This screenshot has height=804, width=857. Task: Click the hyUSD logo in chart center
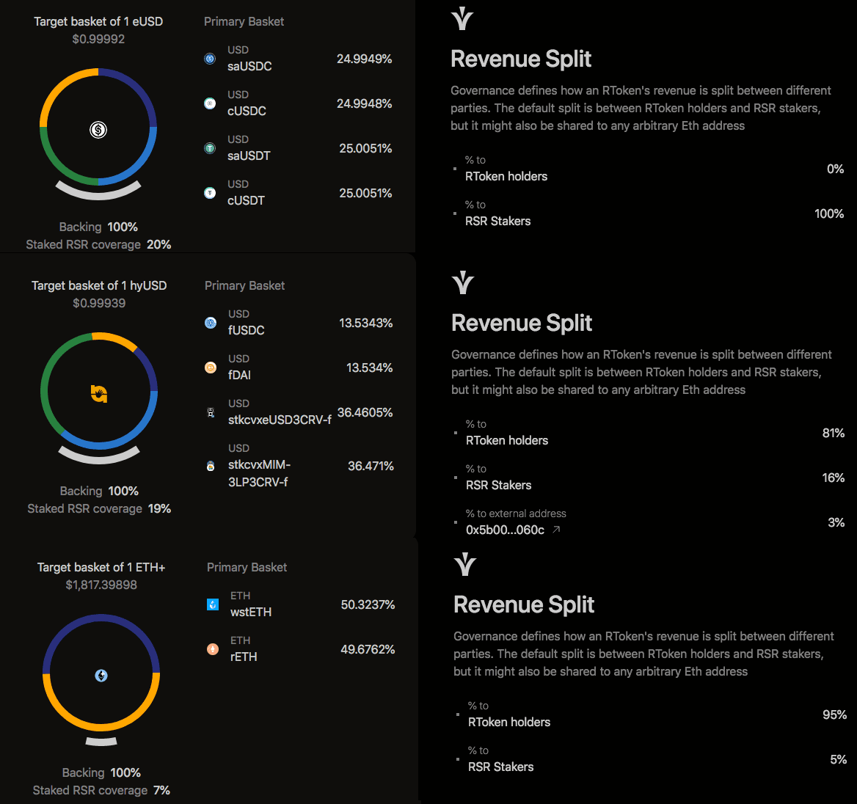99,394
